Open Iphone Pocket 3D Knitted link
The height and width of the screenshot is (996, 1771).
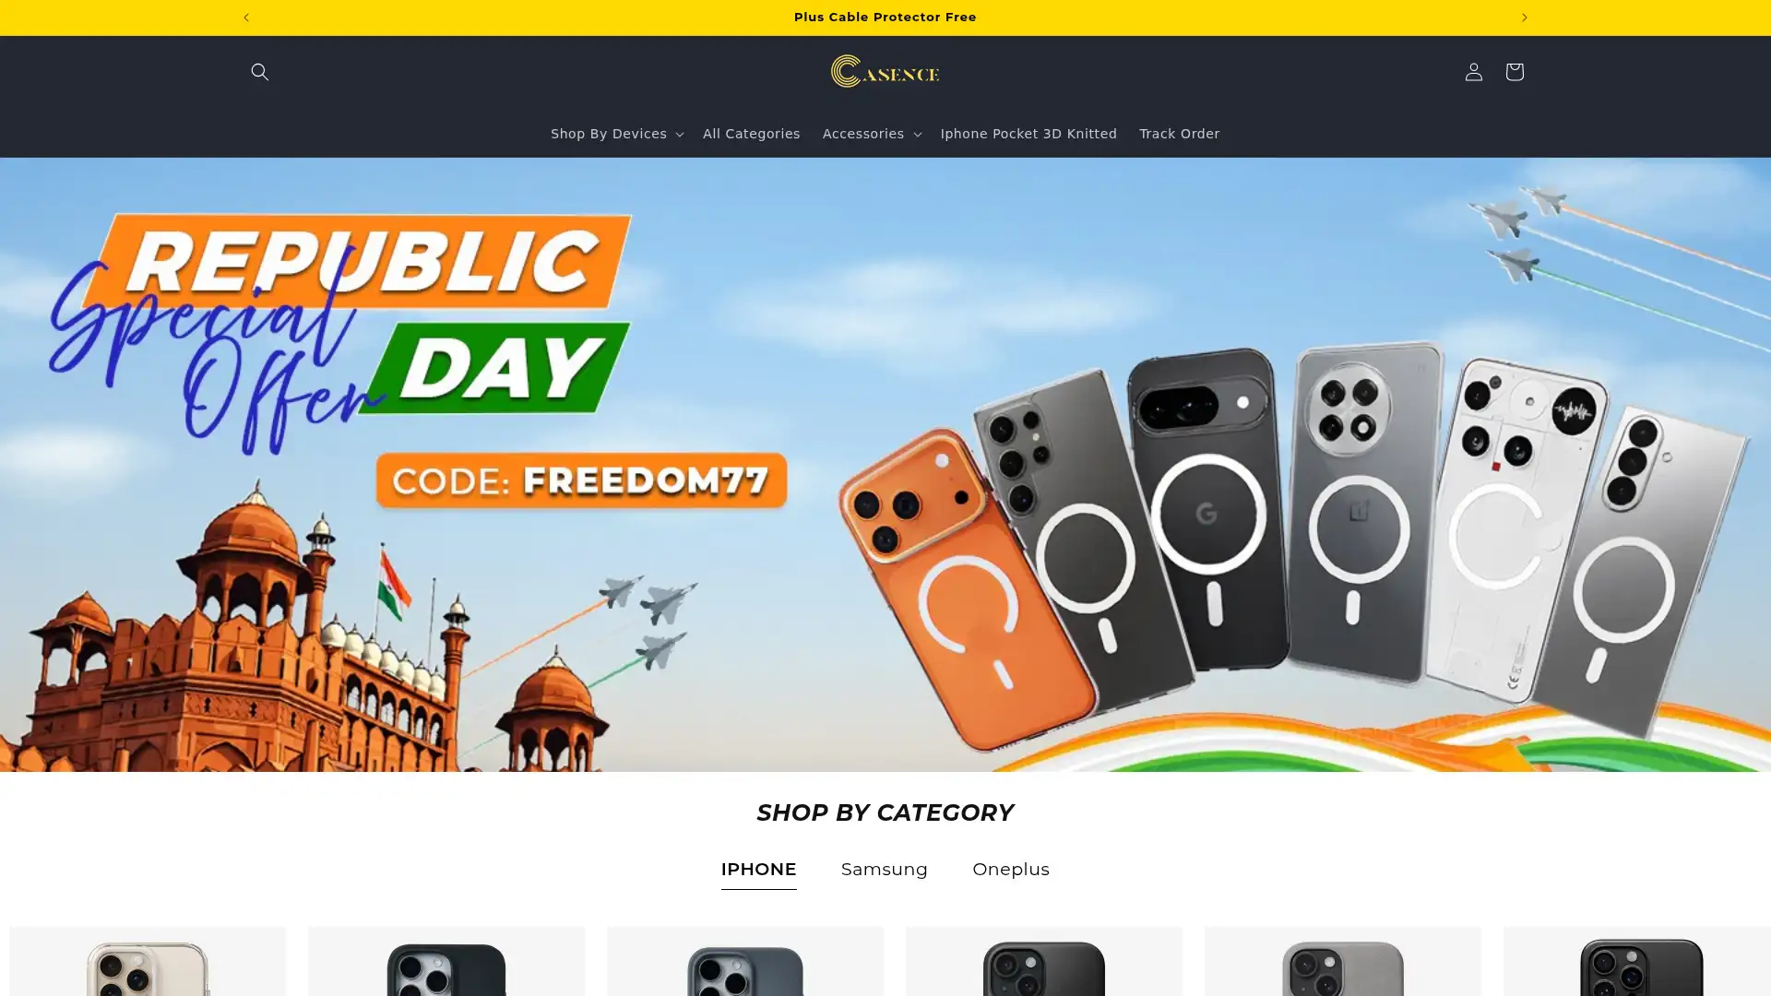point(1028,134)
